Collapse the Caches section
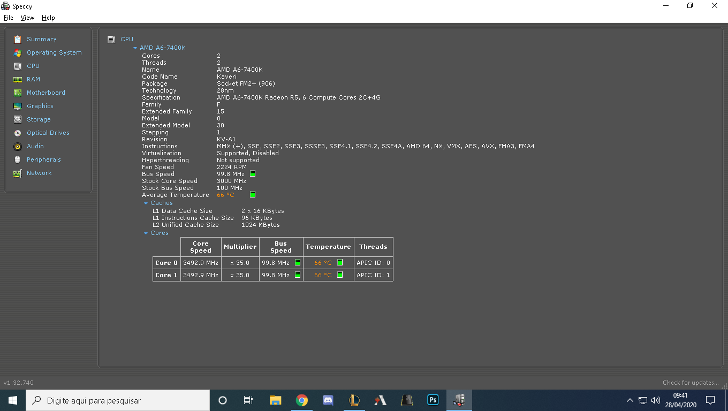 146,203
